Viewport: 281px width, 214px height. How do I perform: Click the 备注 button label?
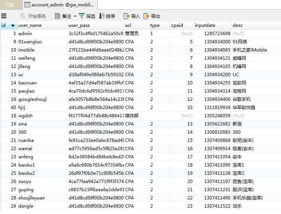click(x=67, y=16)
